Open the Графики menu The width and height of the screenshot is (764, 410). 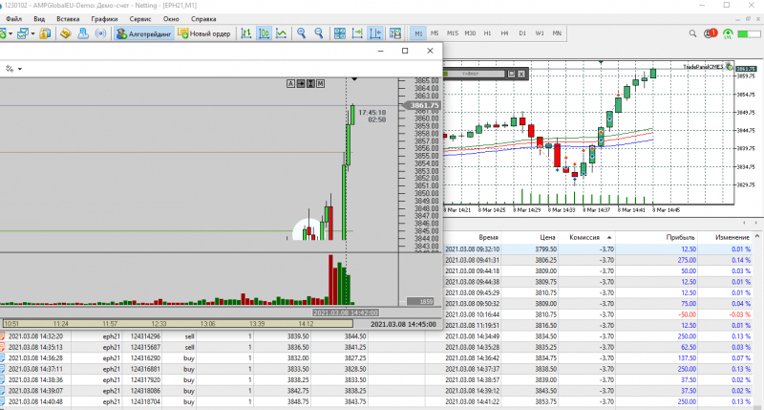point(104,19)
